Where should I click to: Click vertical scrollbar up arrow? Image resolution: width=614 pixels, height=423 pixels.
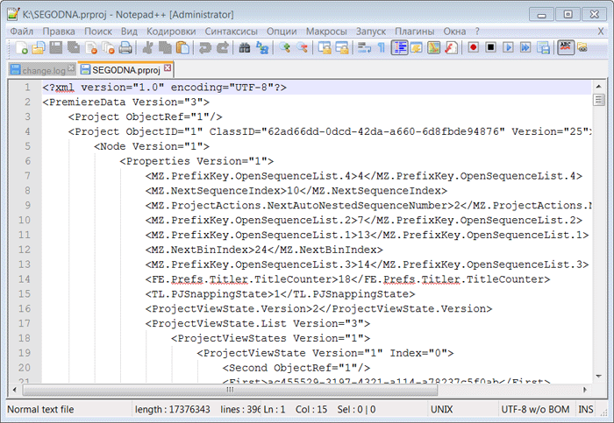(599, 86)
